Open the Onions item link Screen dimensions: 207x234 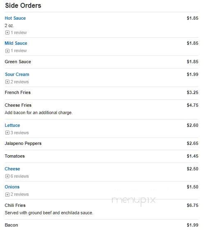click(x=12, y=187)
